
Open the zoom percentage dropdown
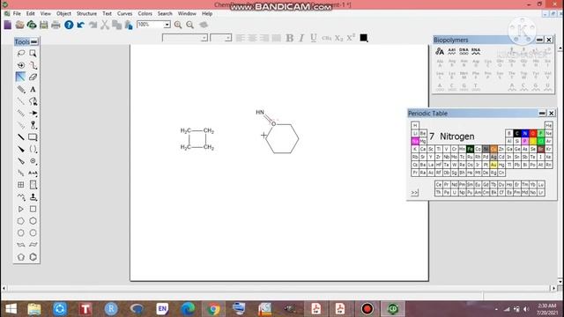pos(167,25)
